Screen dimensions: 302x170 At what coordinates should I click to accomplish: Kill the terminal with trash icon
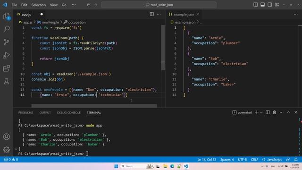pos(275,112)
